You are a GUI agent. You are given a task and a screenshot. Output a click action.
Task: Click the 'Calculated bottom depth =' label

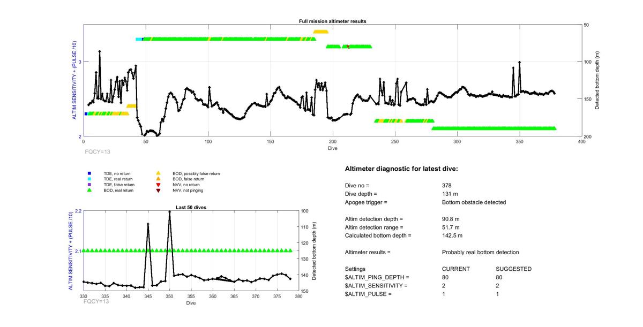click(x=378, y=235)
